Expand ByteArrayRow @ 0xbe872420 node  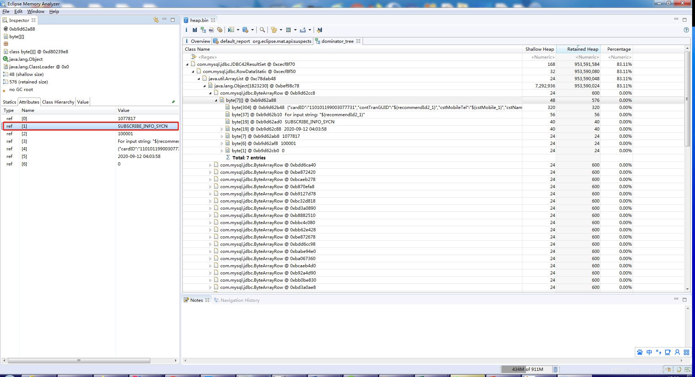[x=210, y=172]
